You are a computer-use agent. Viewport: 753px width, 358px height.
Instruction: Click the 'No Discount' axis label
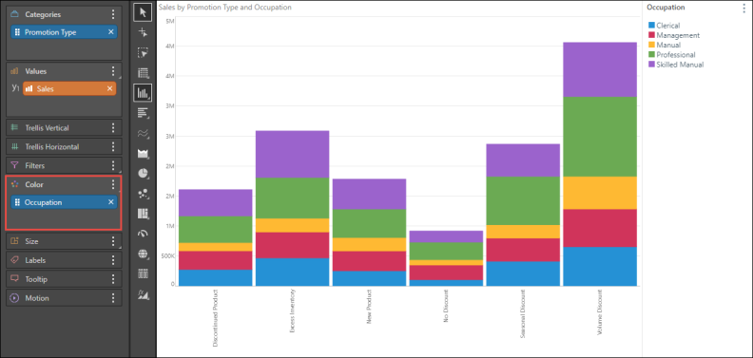point(446,306)
